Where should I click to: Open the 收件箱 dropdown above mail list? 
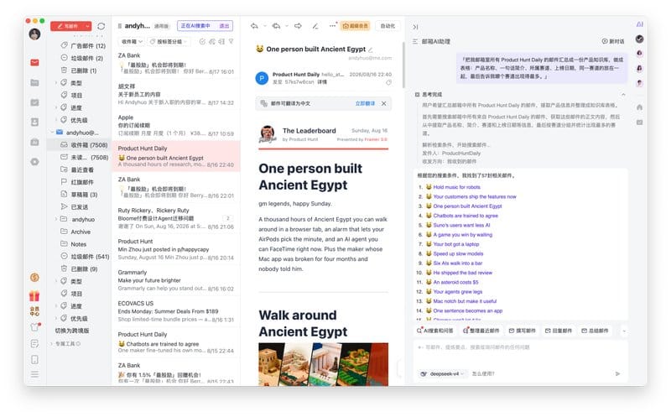132,41
